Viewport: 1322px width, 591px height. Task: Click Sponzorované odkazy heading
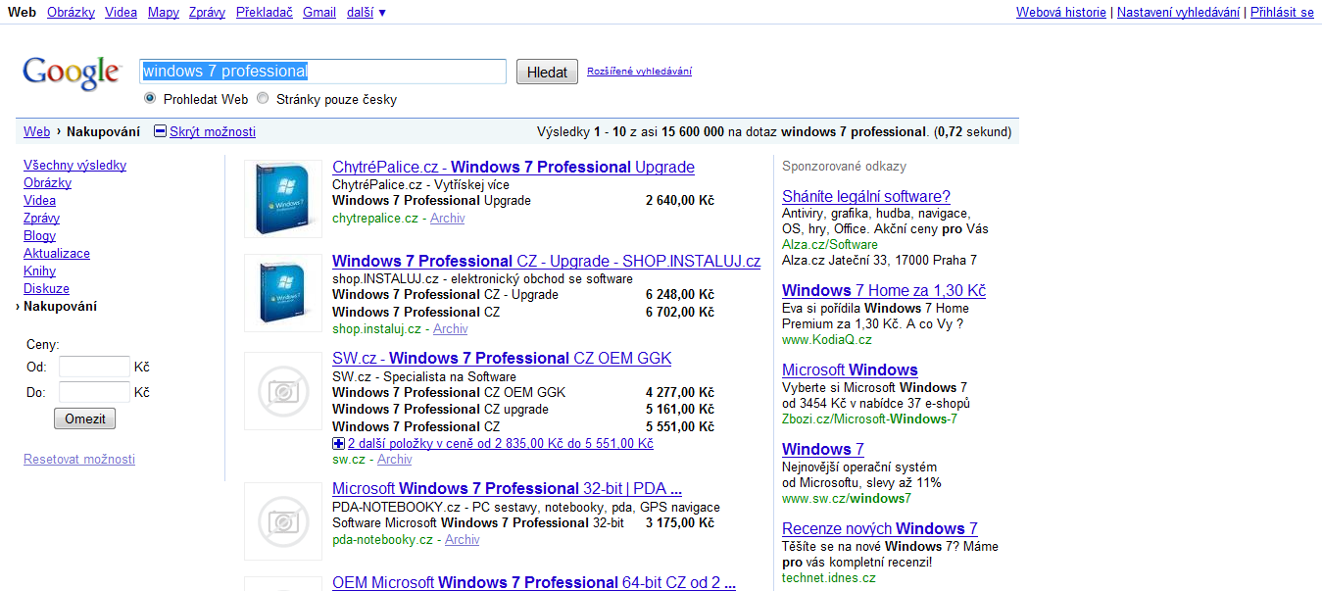[844, 167]
